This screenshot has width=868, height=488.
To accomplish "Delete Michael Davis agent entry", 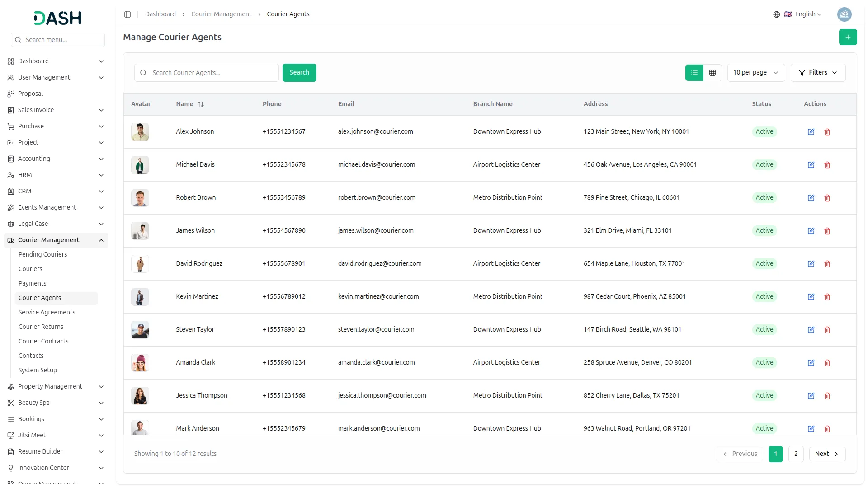I will click(x=827, y=165).
